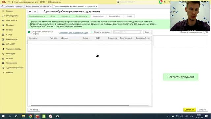Click the ОС и НМА sidebar icon
Screen dimensions: 211x119
3,44
